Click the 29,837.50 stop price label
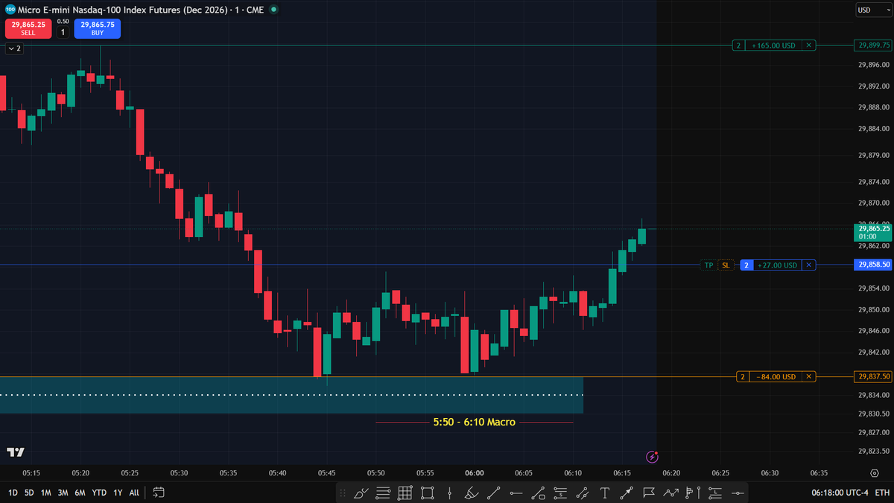The width and height of the screenshot is (894, 503). pos(873,377)
